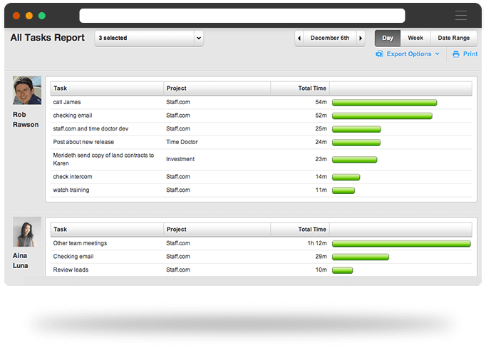This screenshot has height=348, width=486.
Task: Click the green bar for 'call James'
Action: pyautogui.click(x=384, y=103)
